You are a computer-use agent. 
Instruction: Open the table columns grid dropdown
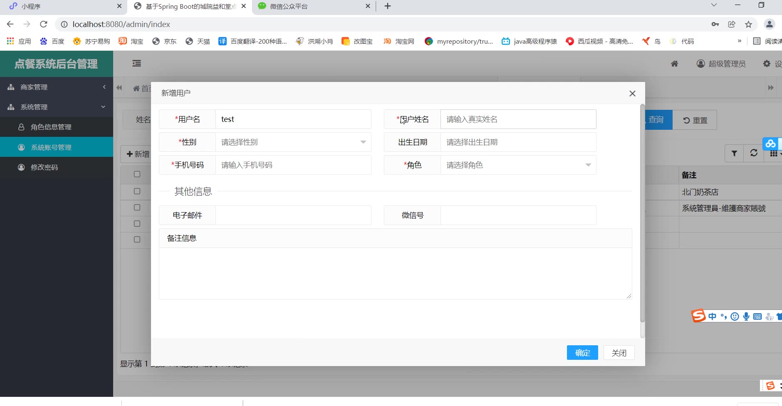tap(774, 153)
